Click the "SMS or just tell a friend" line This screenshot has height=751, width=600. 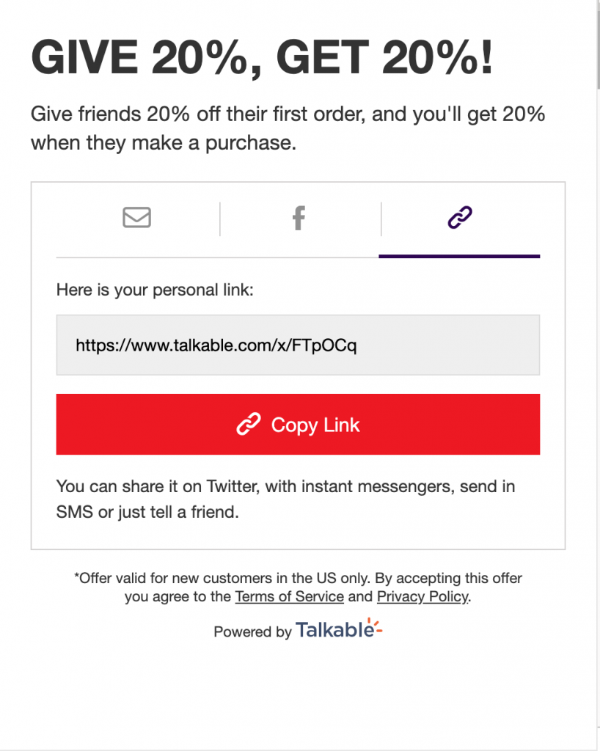[x=148, y=512]
